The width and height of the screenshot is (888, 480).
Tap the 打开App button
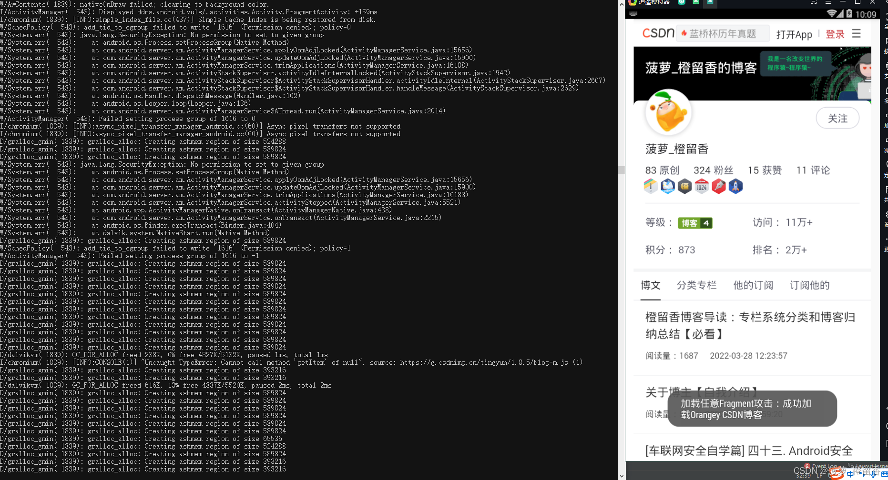click(794, 34)
